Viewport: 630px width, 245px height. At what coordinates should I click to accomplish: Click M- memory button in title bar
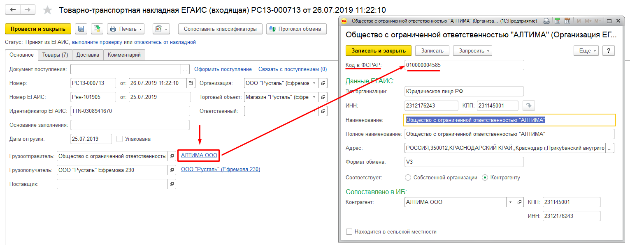[x=597, y=21]
